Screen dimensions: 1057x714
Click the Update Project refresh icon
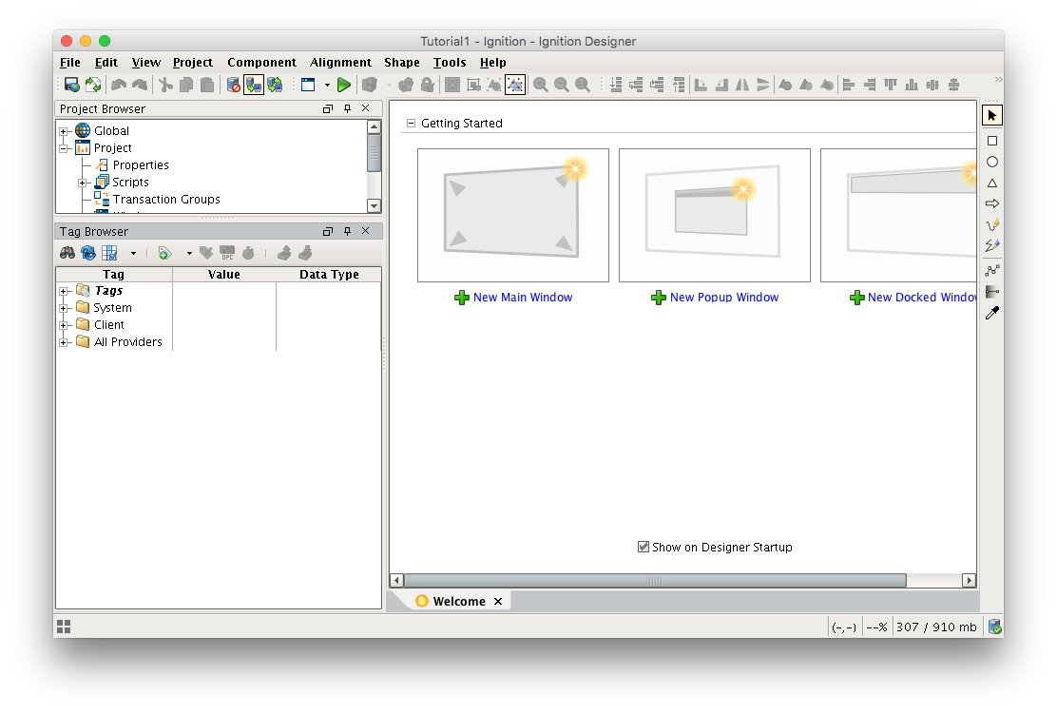tap(93, 85)
